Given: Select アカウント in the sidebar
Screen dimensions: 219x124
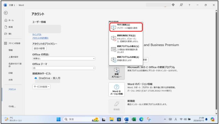Looking at the screenshot, I should (x=12, y=89).
